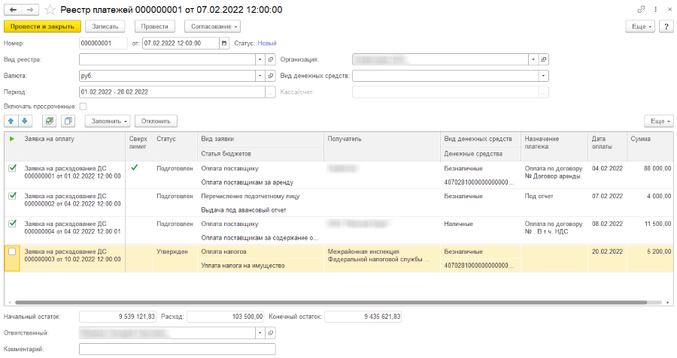Open the three-dot options menu icon

(x=655, y=9)
